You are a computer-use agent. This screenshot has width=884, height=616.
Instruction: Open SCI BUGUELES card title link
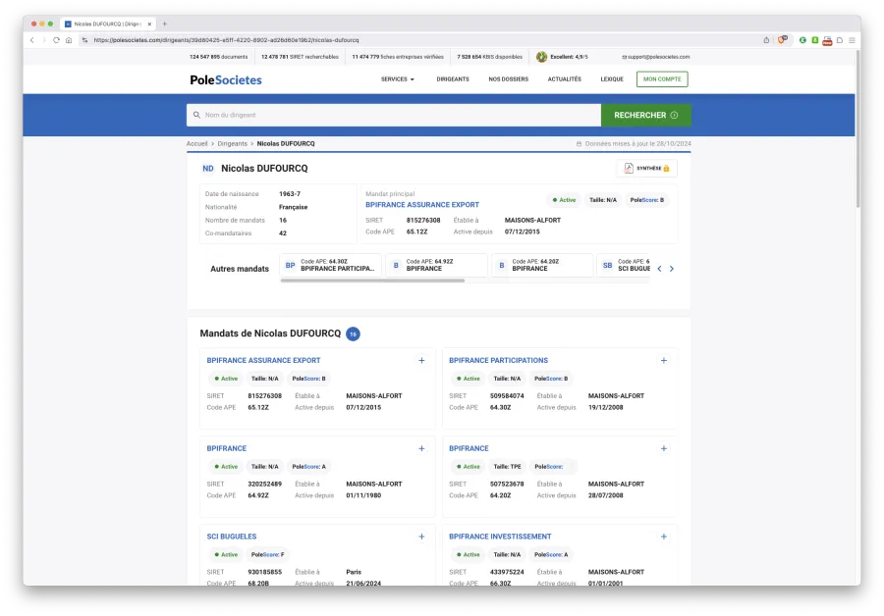(x=232, y=537)
